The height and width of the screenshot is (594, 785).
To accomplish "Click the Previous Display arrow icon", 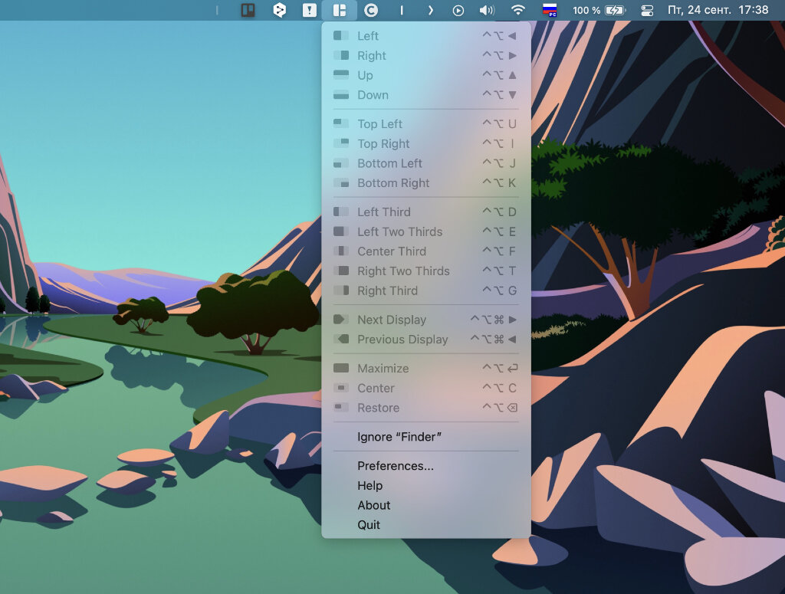I will pyautogui.click(x=341, y=340).
